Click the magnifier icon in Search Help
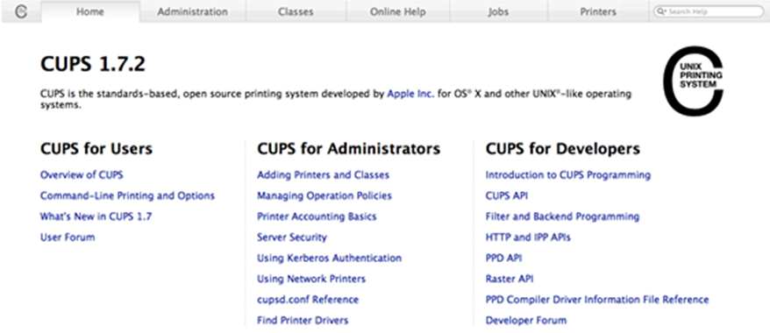Screen dimensions: 770x333 [x=661, y=11]
